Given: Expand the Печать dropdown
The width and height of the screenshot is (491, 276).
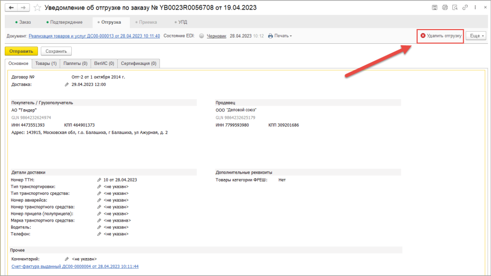Looking at the screenshot, I should point(280,36).
